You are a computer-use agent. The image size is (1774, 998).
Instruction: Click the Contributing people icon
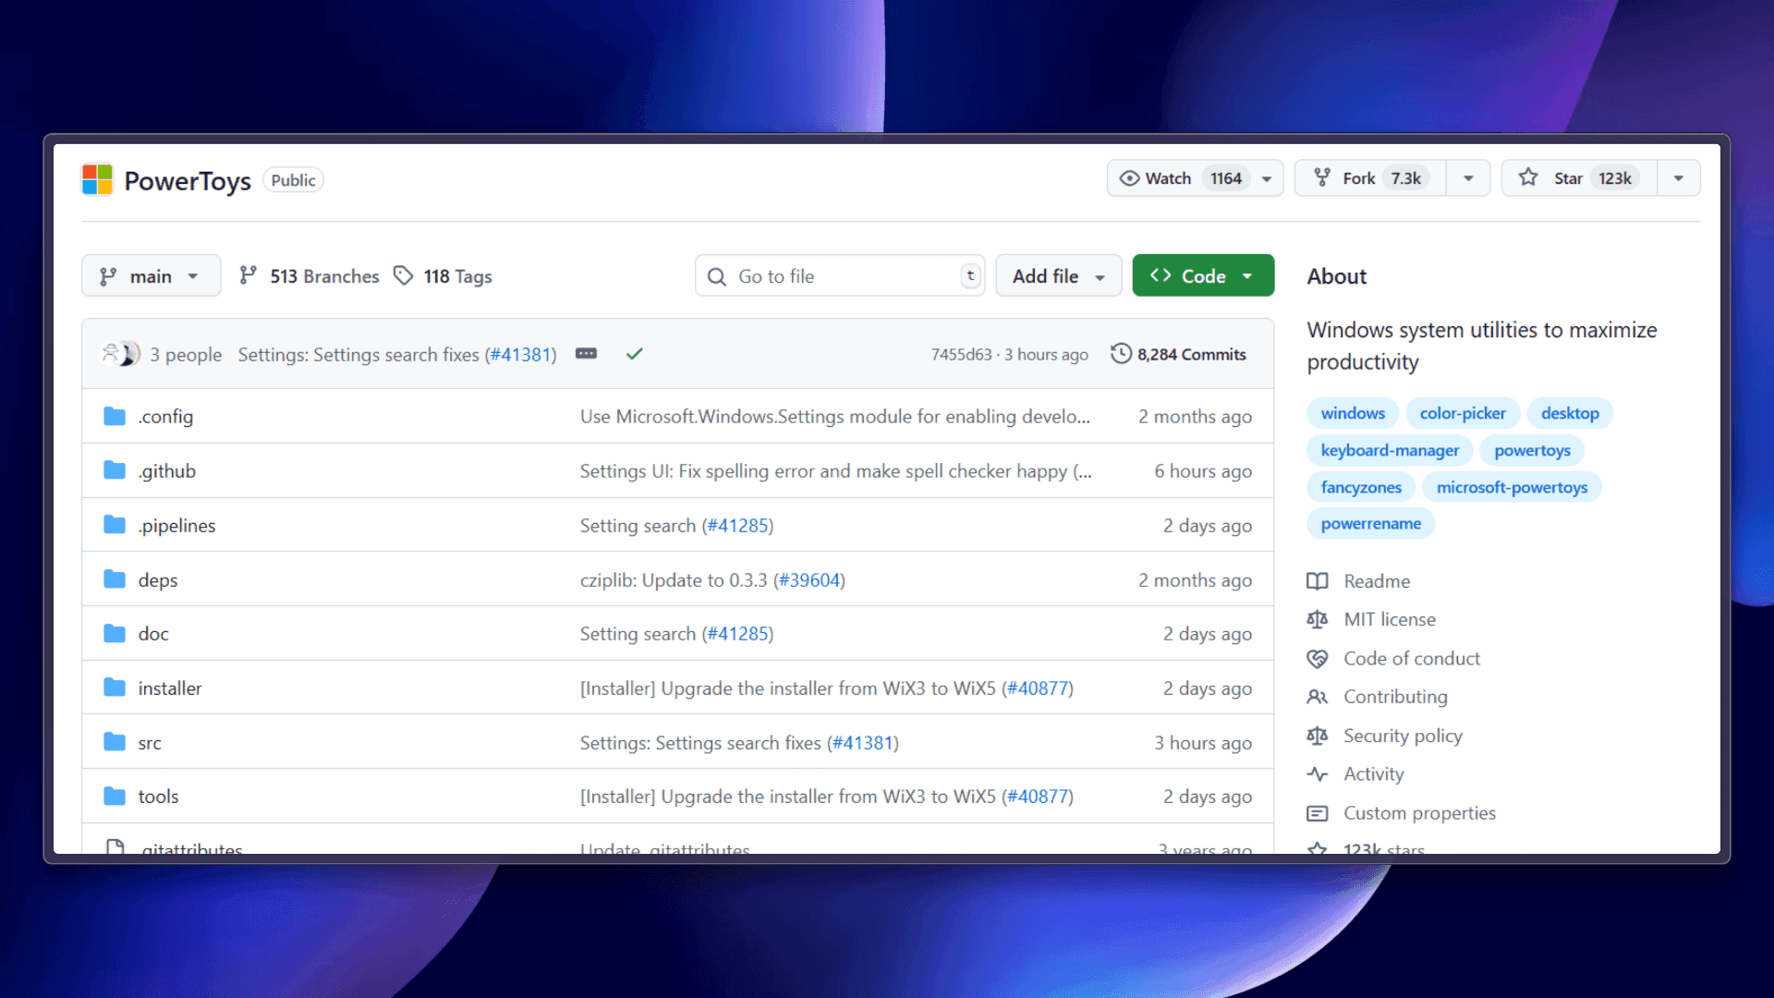(x=1318, y=697)
